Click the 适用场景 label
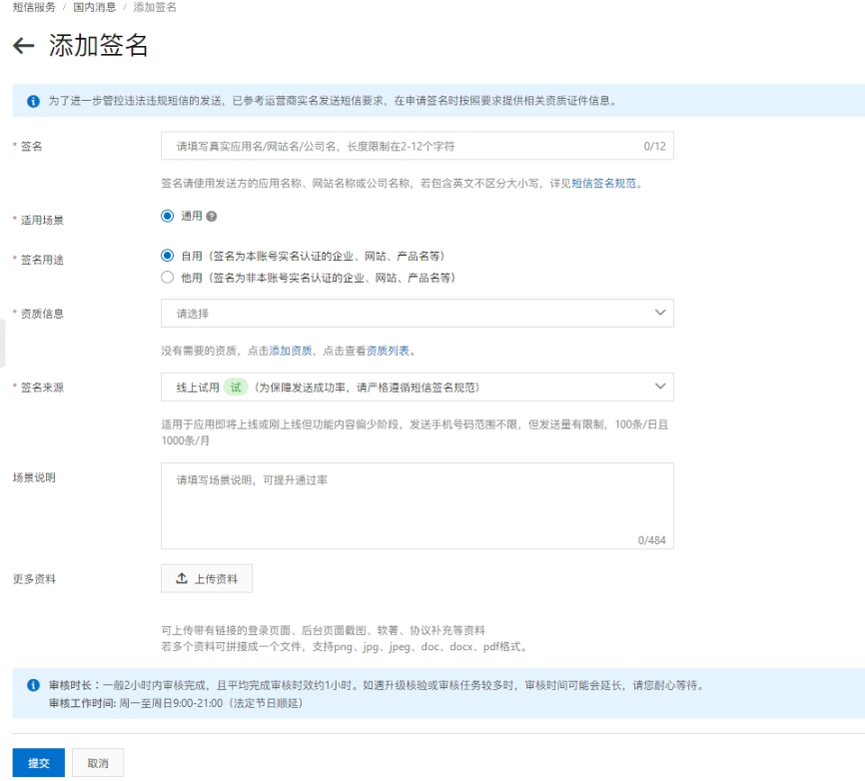 [x=42, y=220]
